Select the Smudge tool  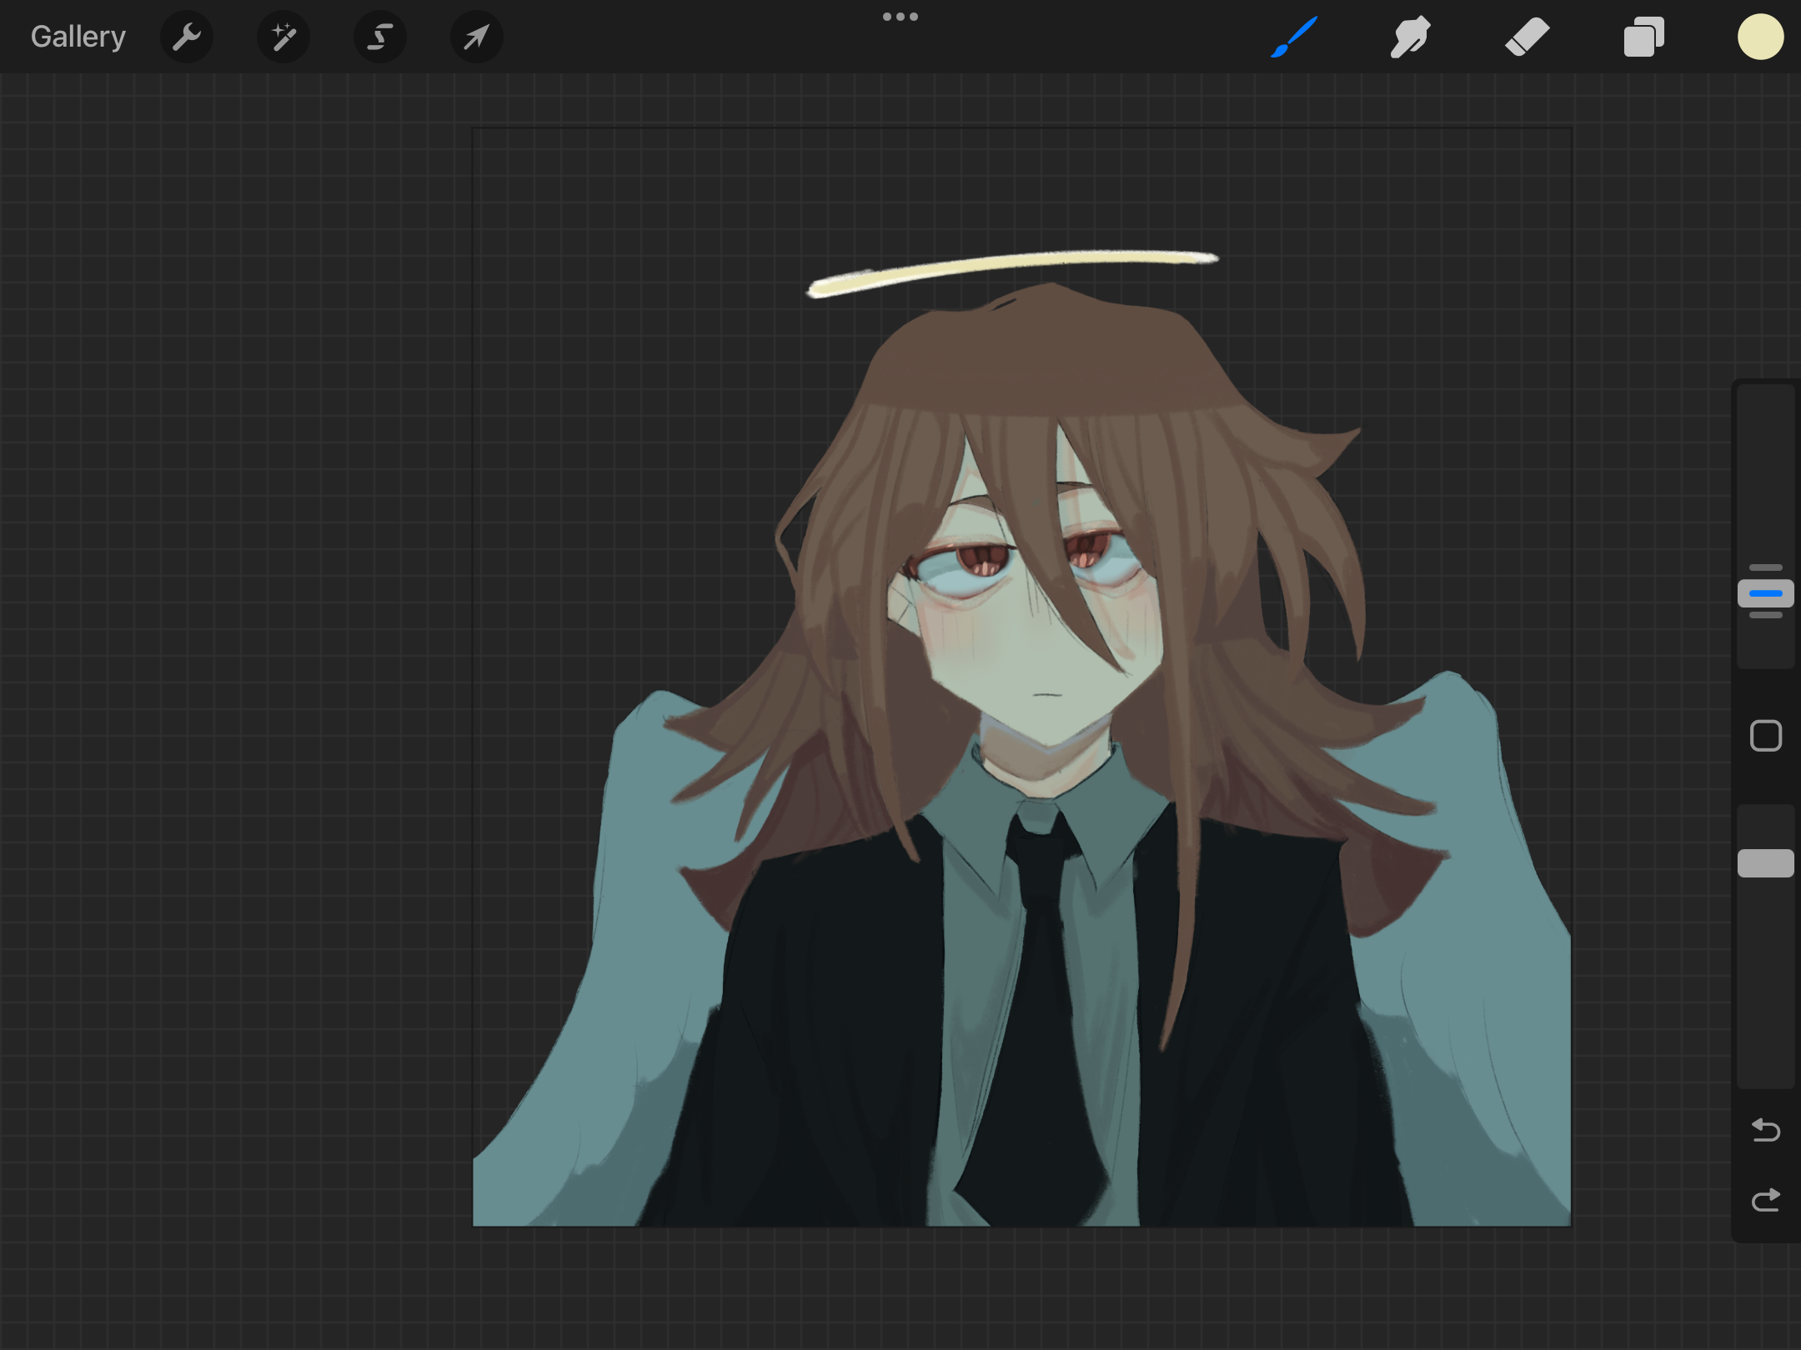[1411, 37]
